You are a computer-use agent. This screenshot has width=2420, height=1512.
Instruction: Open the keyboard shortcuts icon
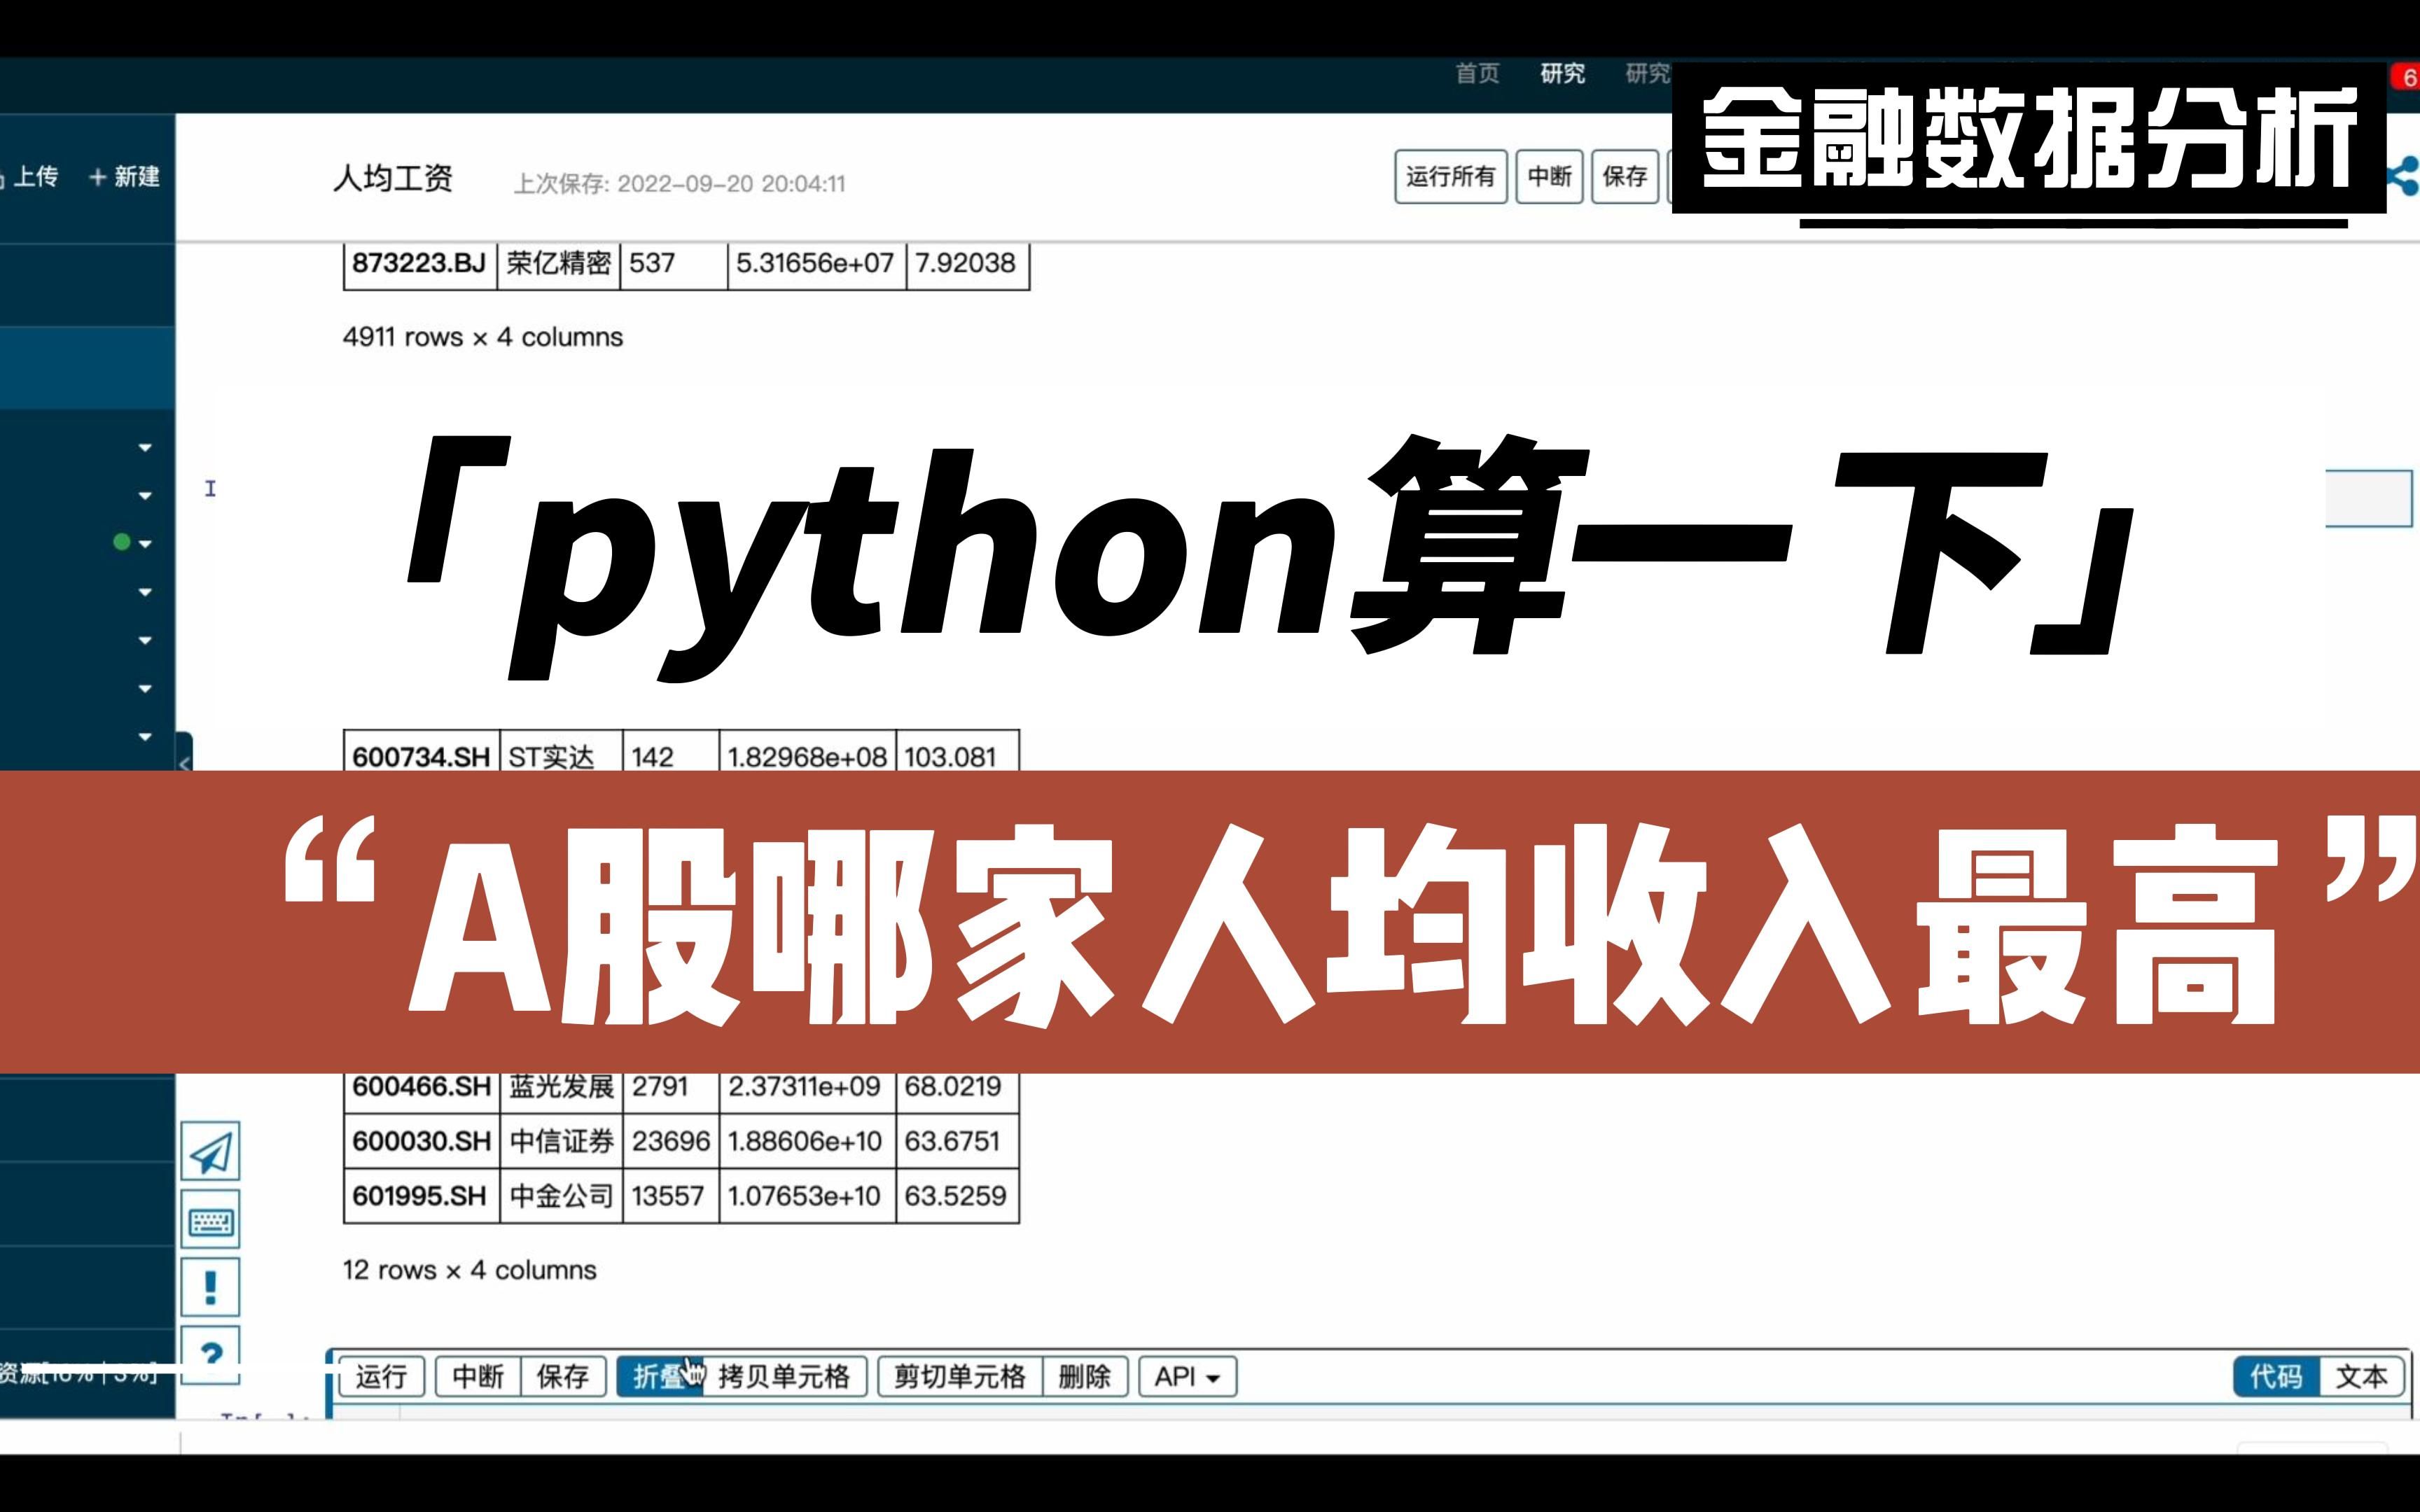[210, 1220]
